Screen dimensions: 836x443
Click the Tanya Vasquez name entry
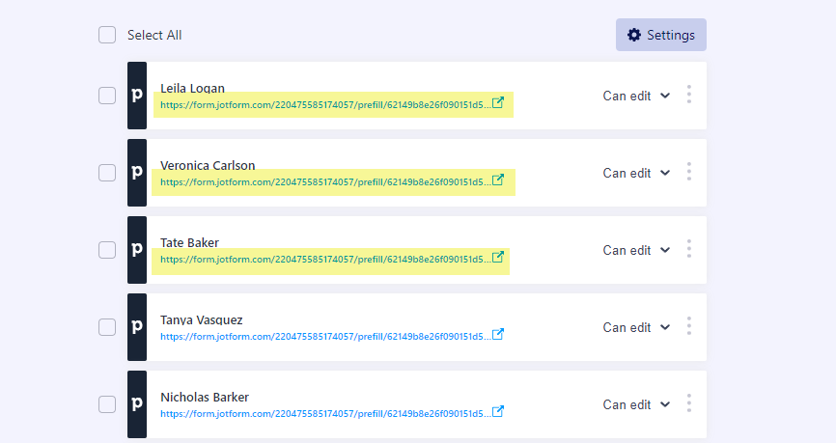pyautogui.click(x=202, y=319)
